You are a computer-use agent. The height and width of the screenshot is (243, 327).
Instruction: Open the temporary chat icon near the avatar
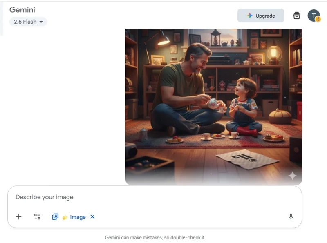pyautogui.click(x=297, y=16)
